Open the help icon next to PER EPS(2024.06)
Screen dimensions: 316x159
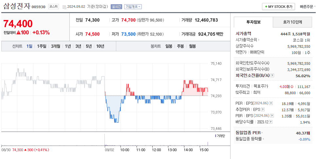coord(271,103)
